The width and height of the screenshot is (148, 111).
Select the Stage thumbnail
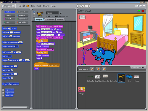[x=81, y=91]
